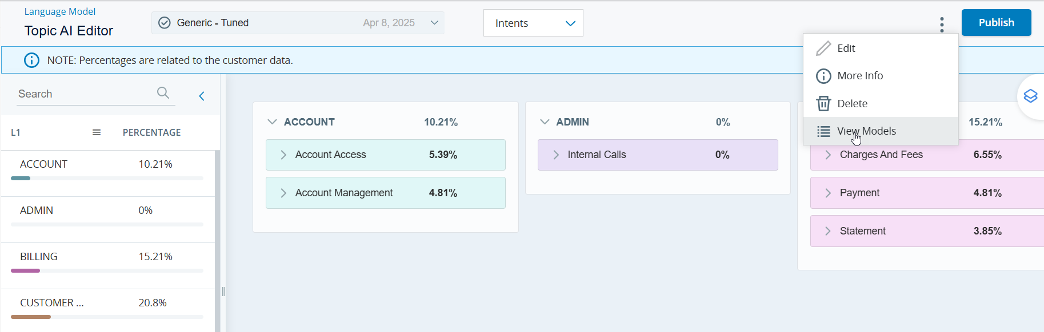Select Delete from the context menu
This screenshot has height=332, width=1044.
[x=851, y=104]
